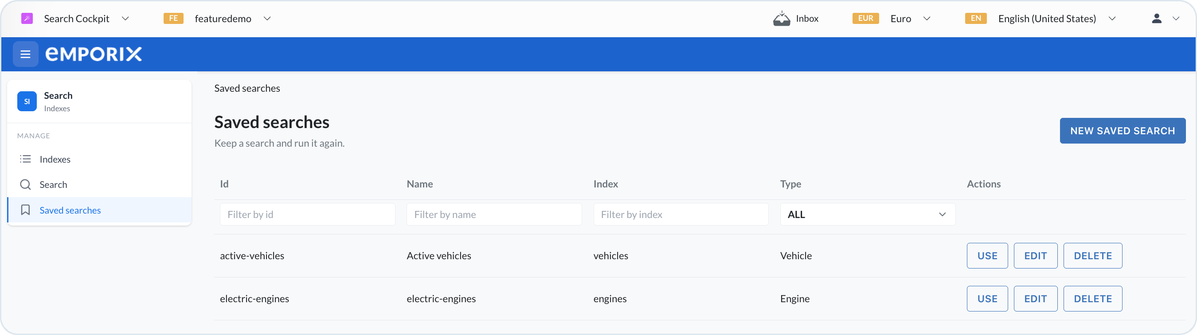1197x335 pixels.
Task: Open the featuredemo tenant dropdown
Action: 267,19
